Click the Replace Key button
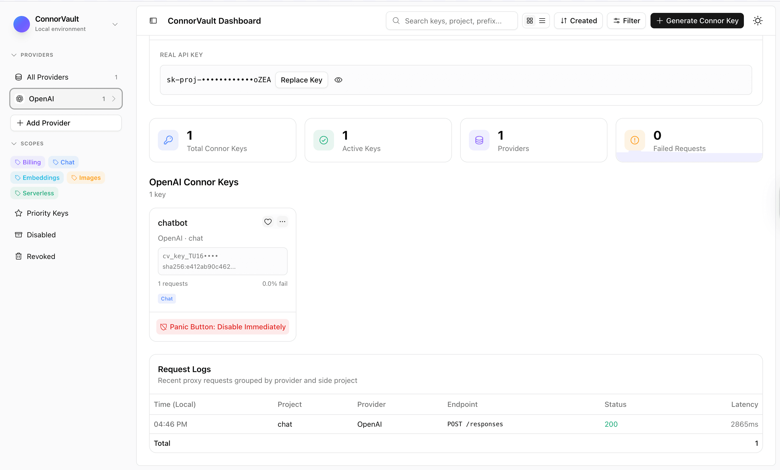The width and height of the screenshot is (780, 470). pos(301,80)
